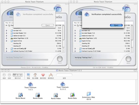
Task: Expand Outlook Express 5.02 Folder in left window
Action: (x=7, y=51)
